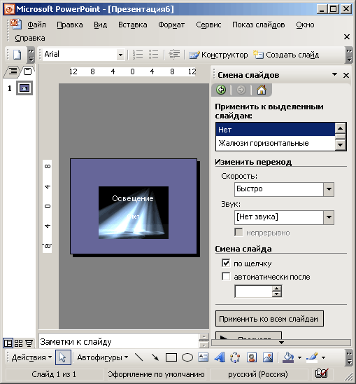
Task: Click the home icon in task pane
Action: tap(262, 90)
